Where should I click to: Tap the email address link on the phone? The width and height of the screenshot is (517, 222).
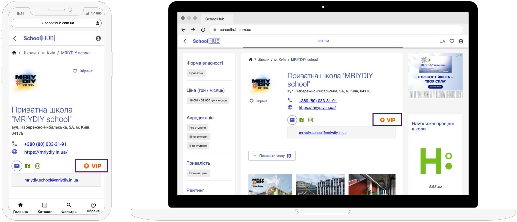coord(51,180)
